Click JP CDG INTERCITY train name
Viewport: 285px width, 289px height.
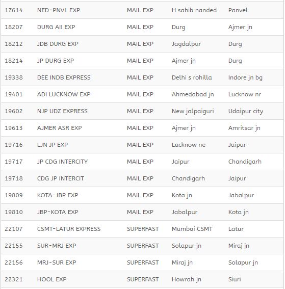pos(62,162)
